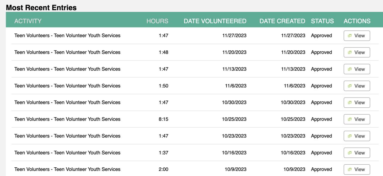
Task: Sort by Activity column header
Action: pos(28,21)
